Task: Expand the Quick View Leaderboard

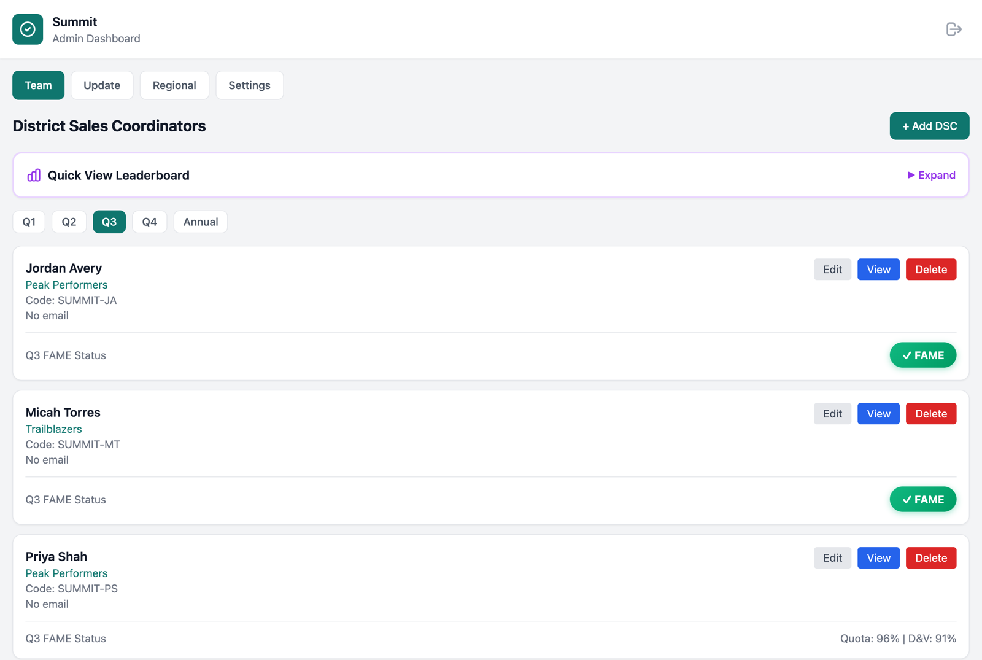Action: [931, 175]
